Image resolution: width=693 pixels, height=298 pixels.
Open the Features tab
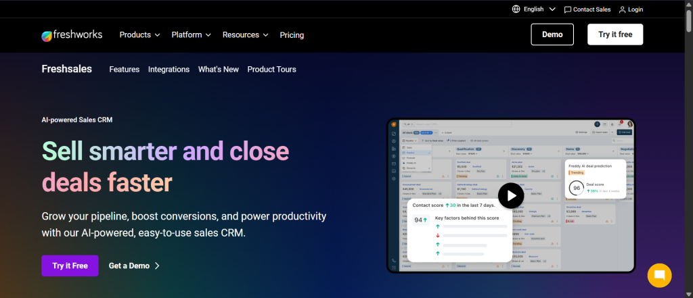[125, 69]
